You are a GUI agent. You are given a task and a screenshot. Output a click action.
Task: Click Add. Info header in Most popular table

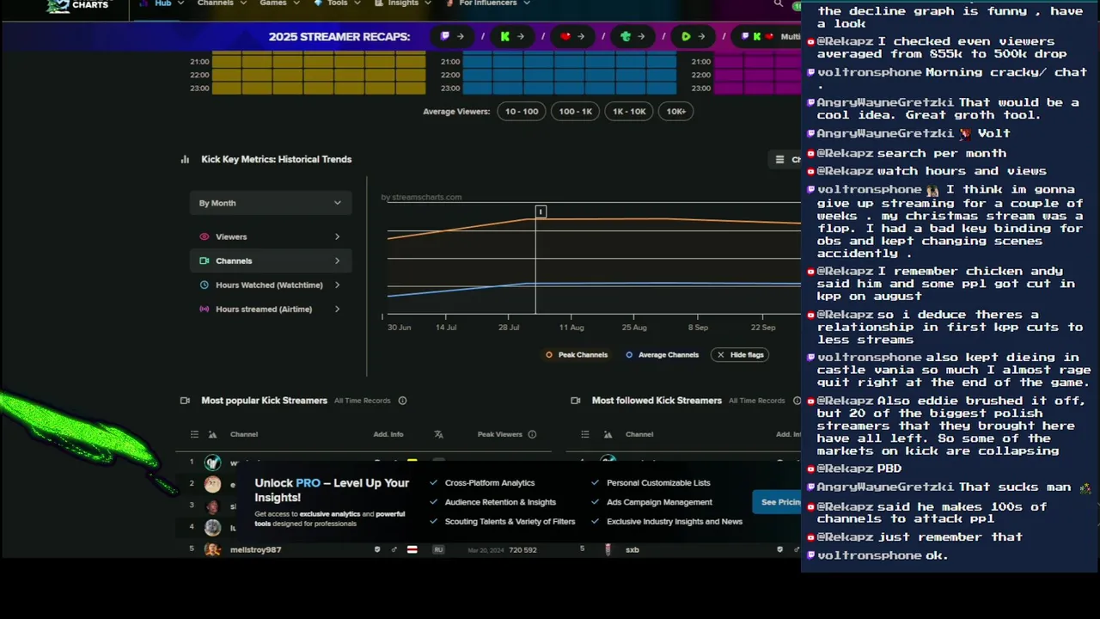coord(388,434)
